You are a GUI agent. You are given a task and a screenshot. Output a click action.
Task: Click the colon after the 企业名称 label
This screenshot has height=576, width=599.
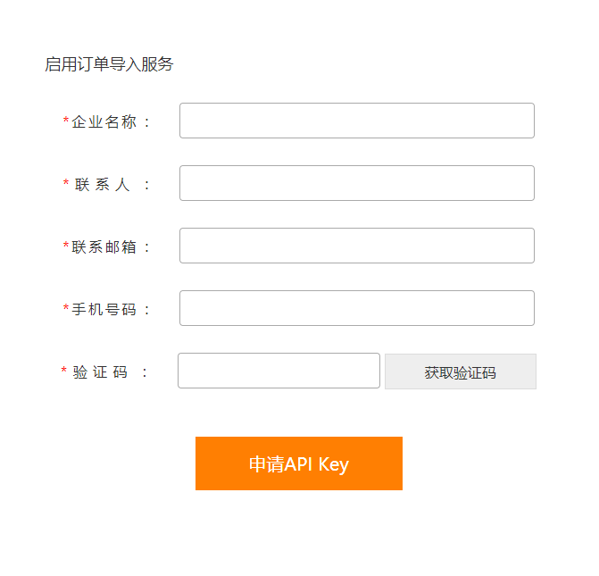tap(147, 122)
